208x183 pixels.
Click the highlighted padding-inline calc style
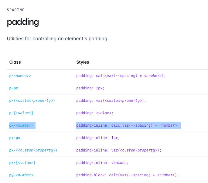tap(128, 125)
